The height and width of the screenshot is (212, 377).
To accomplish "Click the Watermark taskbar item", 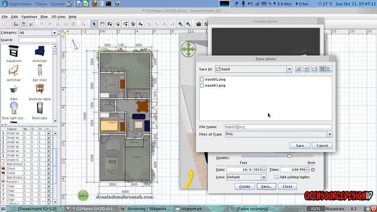I will [189, 208].
